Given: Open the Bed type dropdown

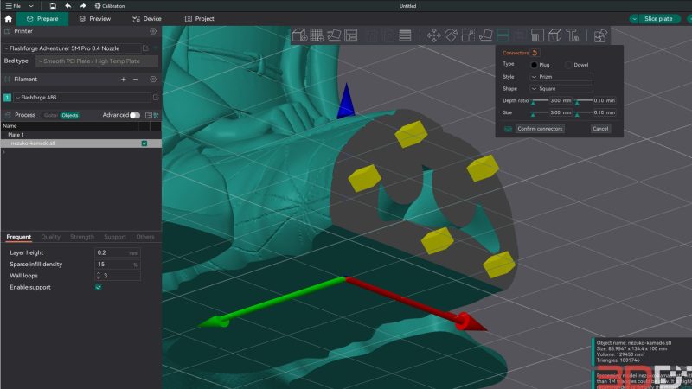Looking at the screenshot, I should click(97, 61).
